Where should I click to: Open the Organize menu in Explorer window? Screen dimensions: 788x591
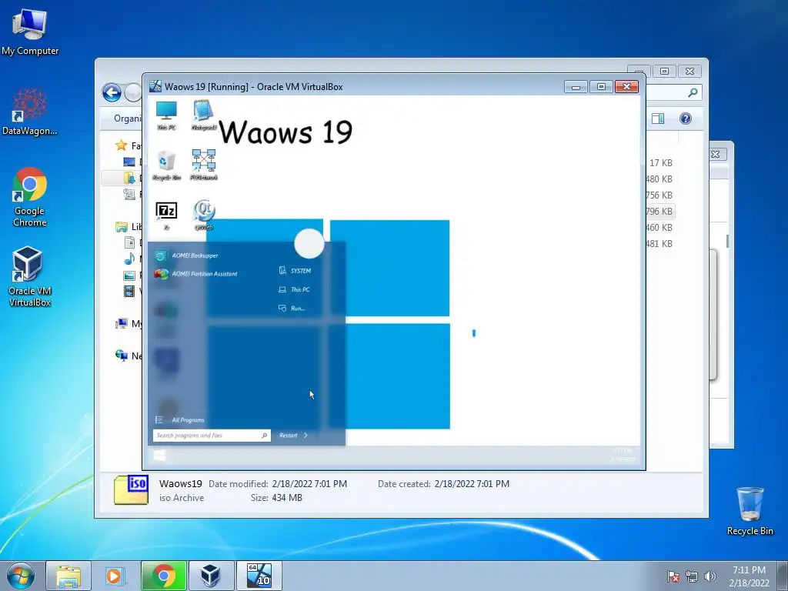coord(128,119)
